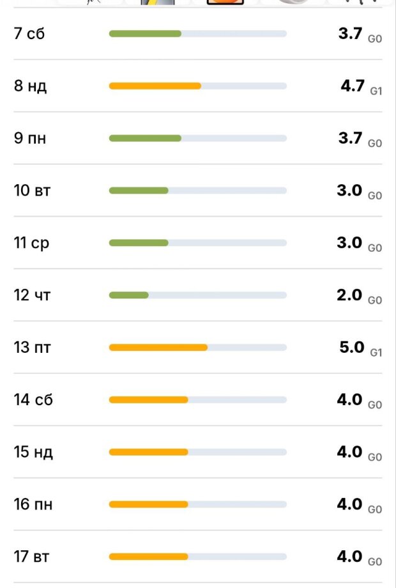The image size is (396, 588).
Task: Tap the short green bar for 12 чт
Action: click(128, 295)
